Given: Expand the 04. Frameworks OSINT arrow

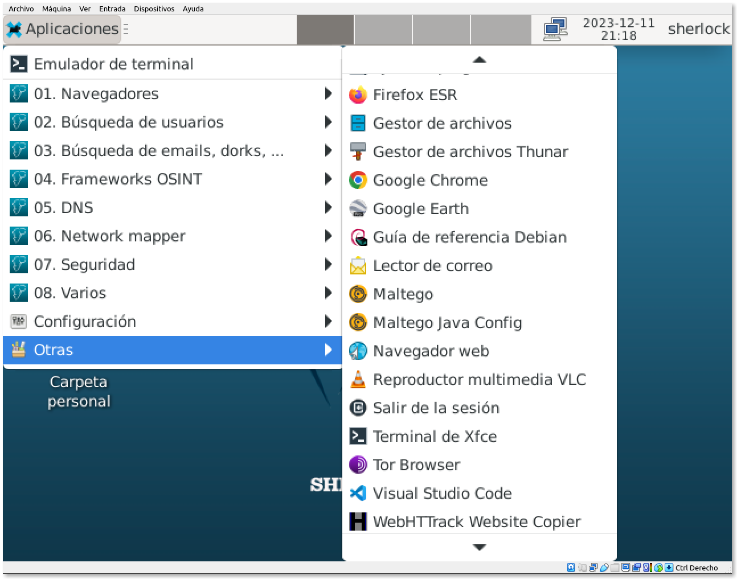Looking at the screenshot, I should [x=328, y=179].
